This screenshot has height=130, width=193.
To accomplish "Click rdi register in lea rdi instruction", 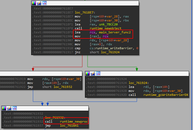I will point(146,87).
